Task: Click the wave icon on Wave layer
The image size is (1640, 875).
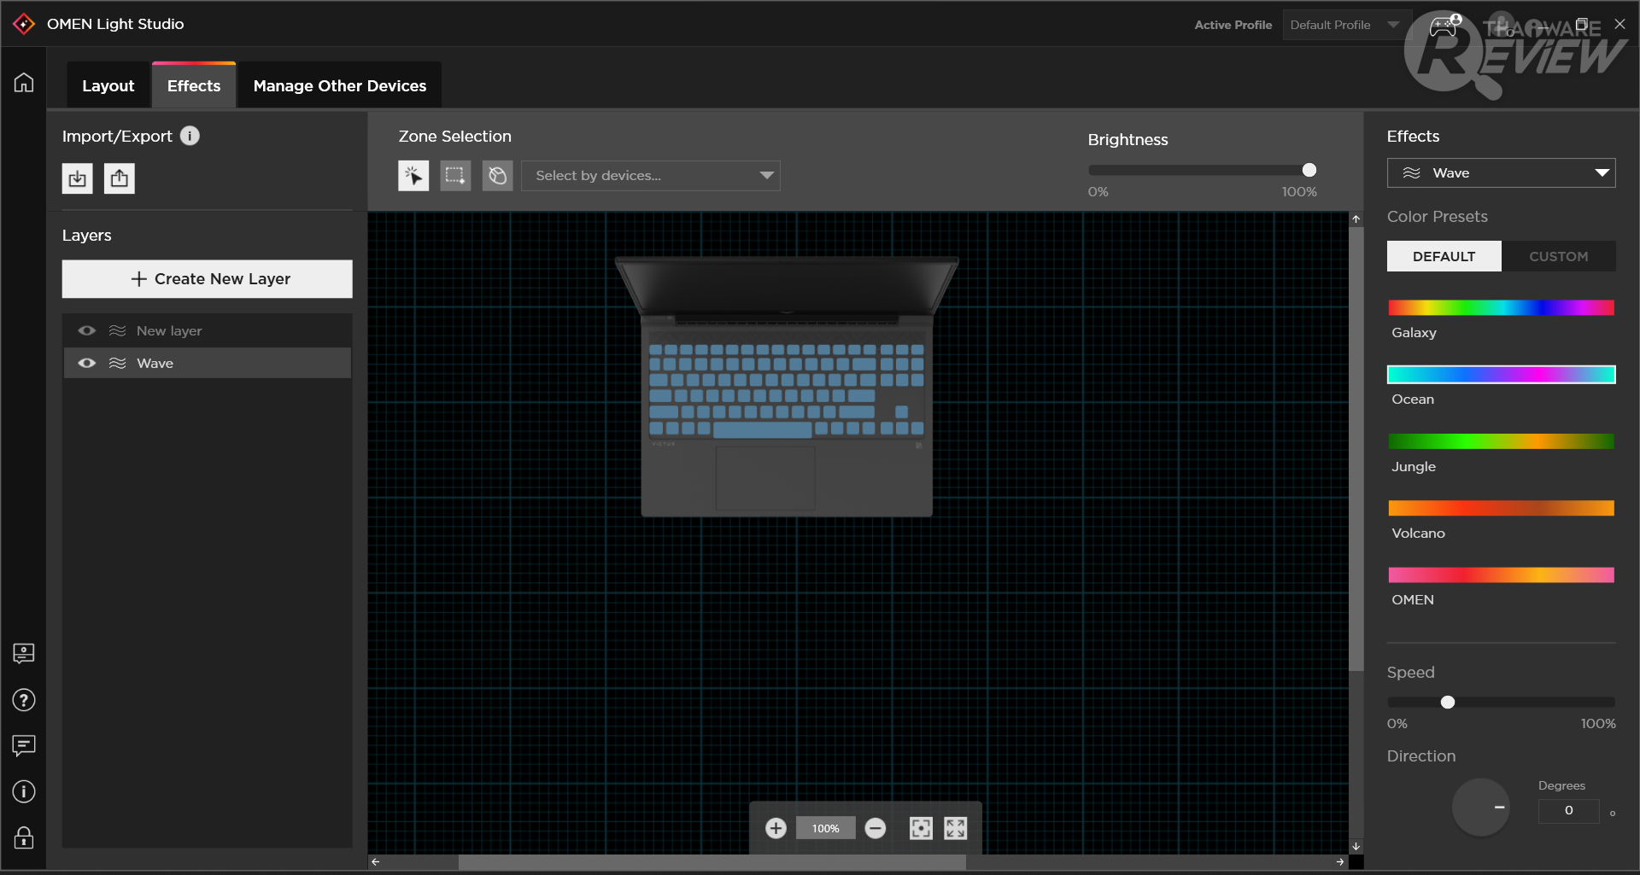Action: (x=118, y=364)
